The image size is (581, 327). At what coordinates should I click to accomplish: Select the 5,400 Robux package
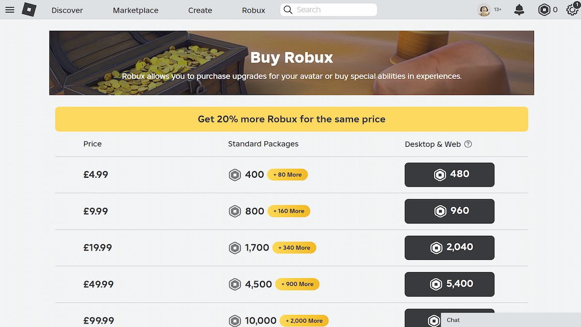point(449,284)
